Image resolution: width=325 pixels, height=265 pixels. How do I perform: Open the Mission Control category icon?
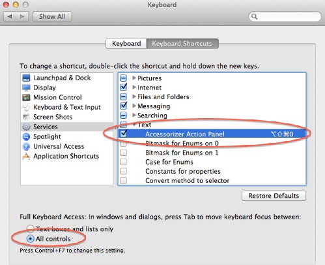pyautogui.click(x=26, y=97)
